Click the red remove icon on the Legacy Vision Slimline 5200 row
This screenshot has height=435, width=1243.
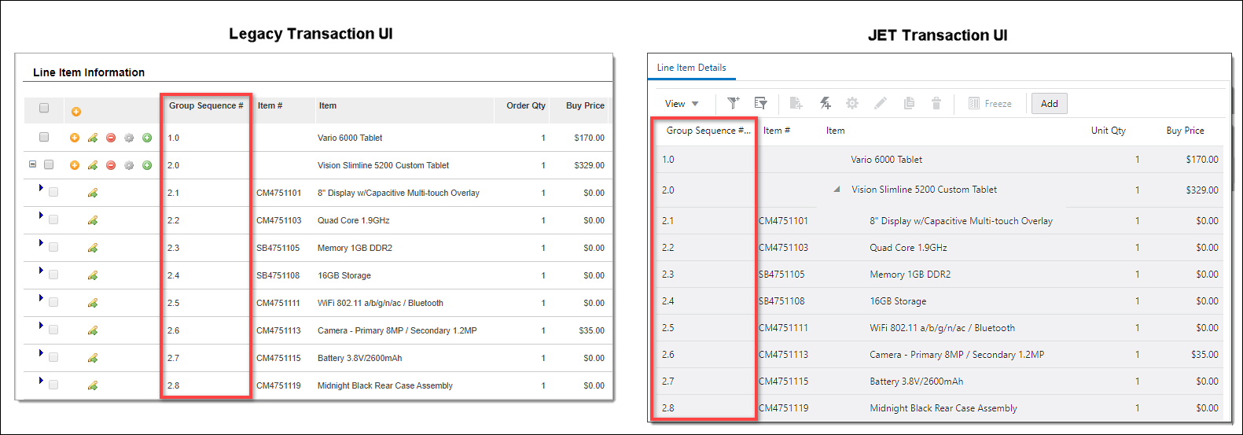point(111,165)
